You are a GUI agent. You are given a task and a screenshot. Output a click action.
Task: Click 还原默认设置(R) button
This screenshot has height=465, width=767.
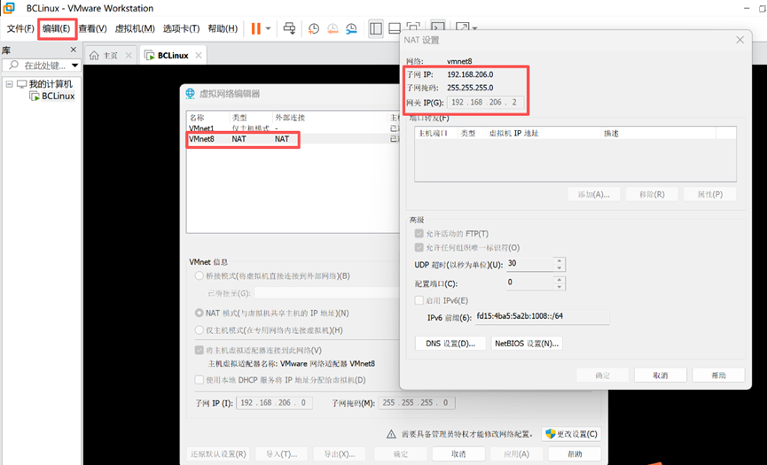point(219,453)
